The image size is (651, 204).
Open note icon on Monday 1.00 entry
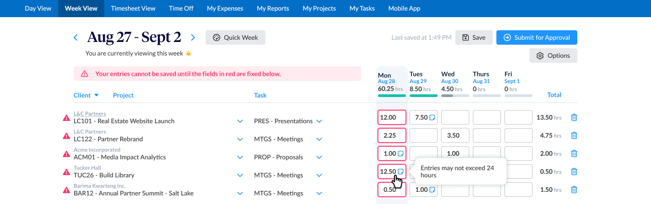point(401,153)
